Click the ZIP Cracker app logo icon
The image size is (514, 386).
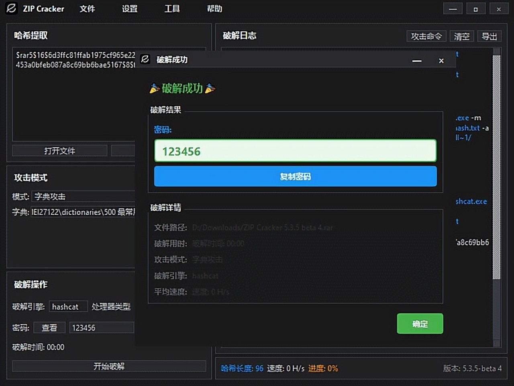coord(11,8)
